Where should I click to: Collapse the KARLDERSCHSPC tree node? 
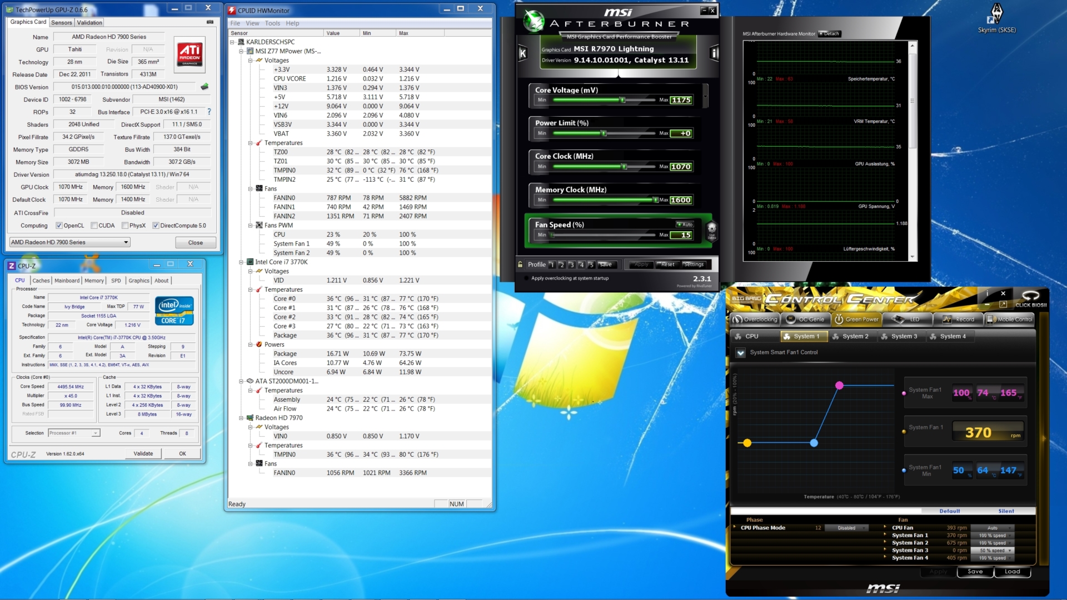pos(232,42)
